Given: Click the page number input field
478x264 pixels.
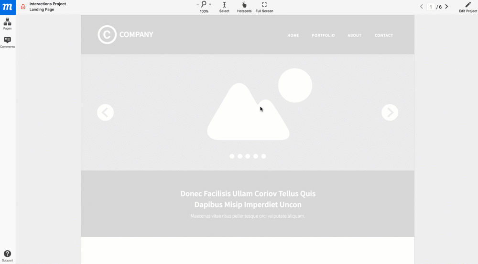Looking at the screenshot, I should click(x=431, y=7).
